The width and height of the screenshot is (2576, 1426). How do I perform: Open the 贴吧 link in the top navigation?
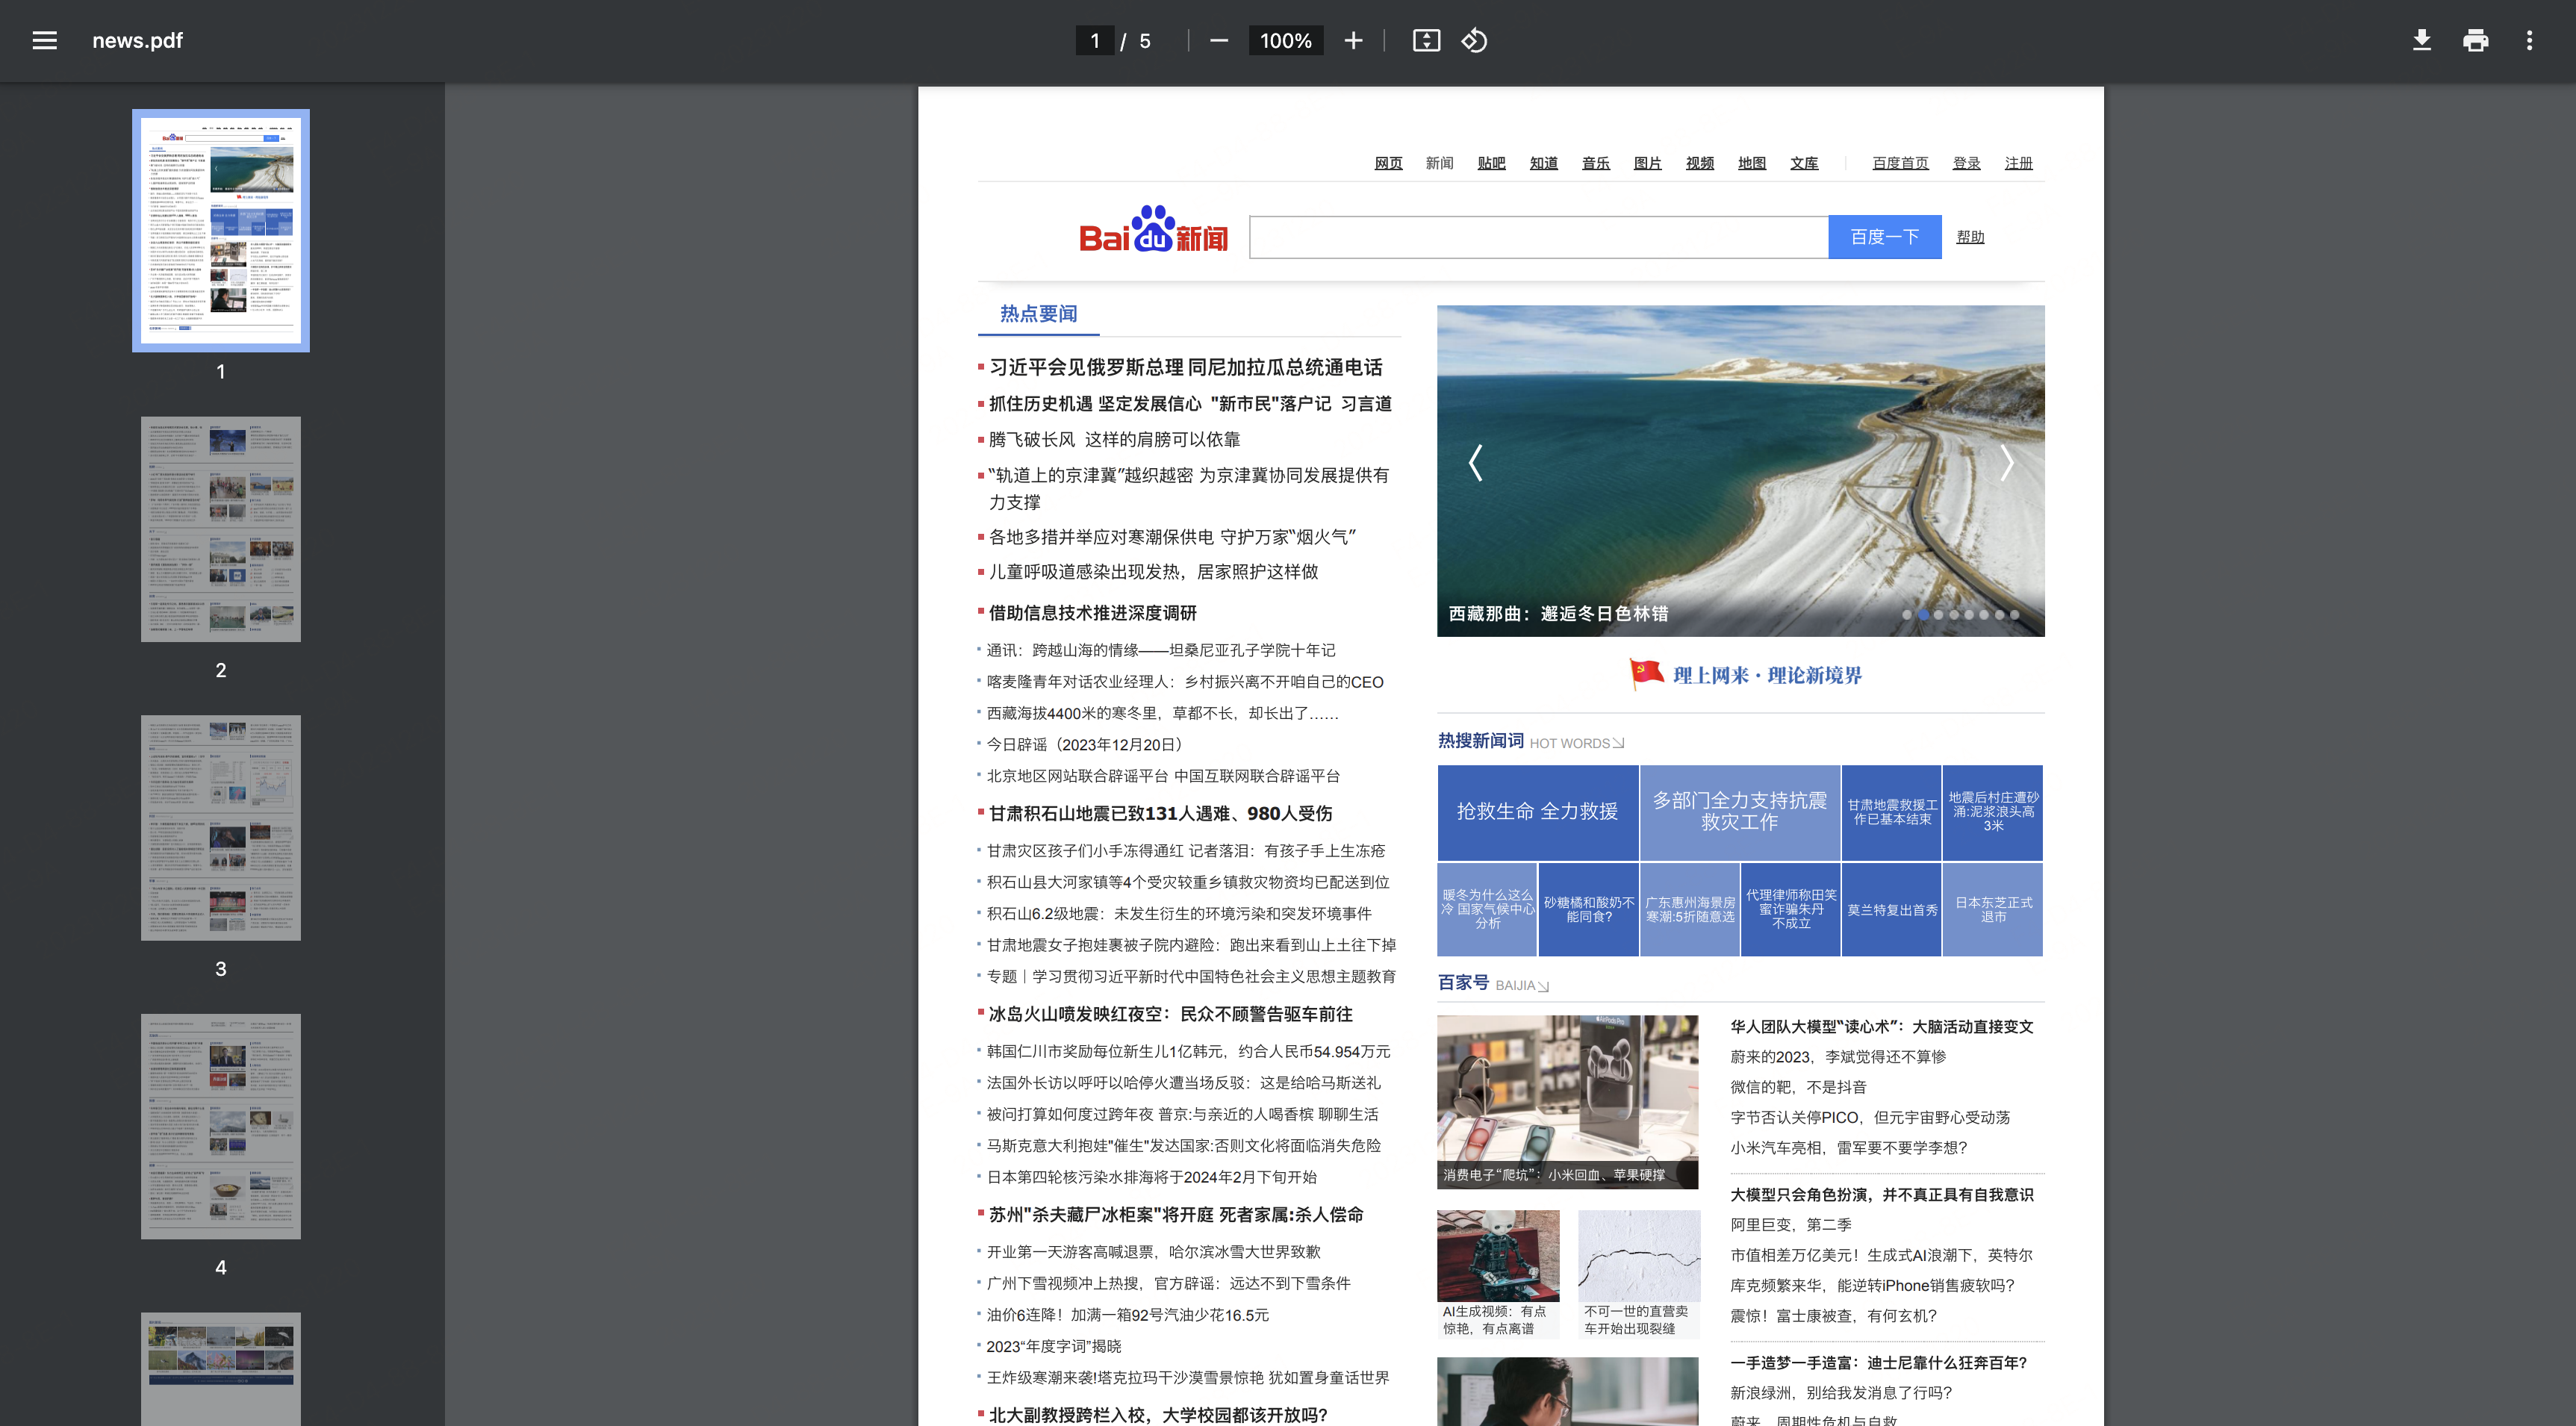tap(1491, 163)
